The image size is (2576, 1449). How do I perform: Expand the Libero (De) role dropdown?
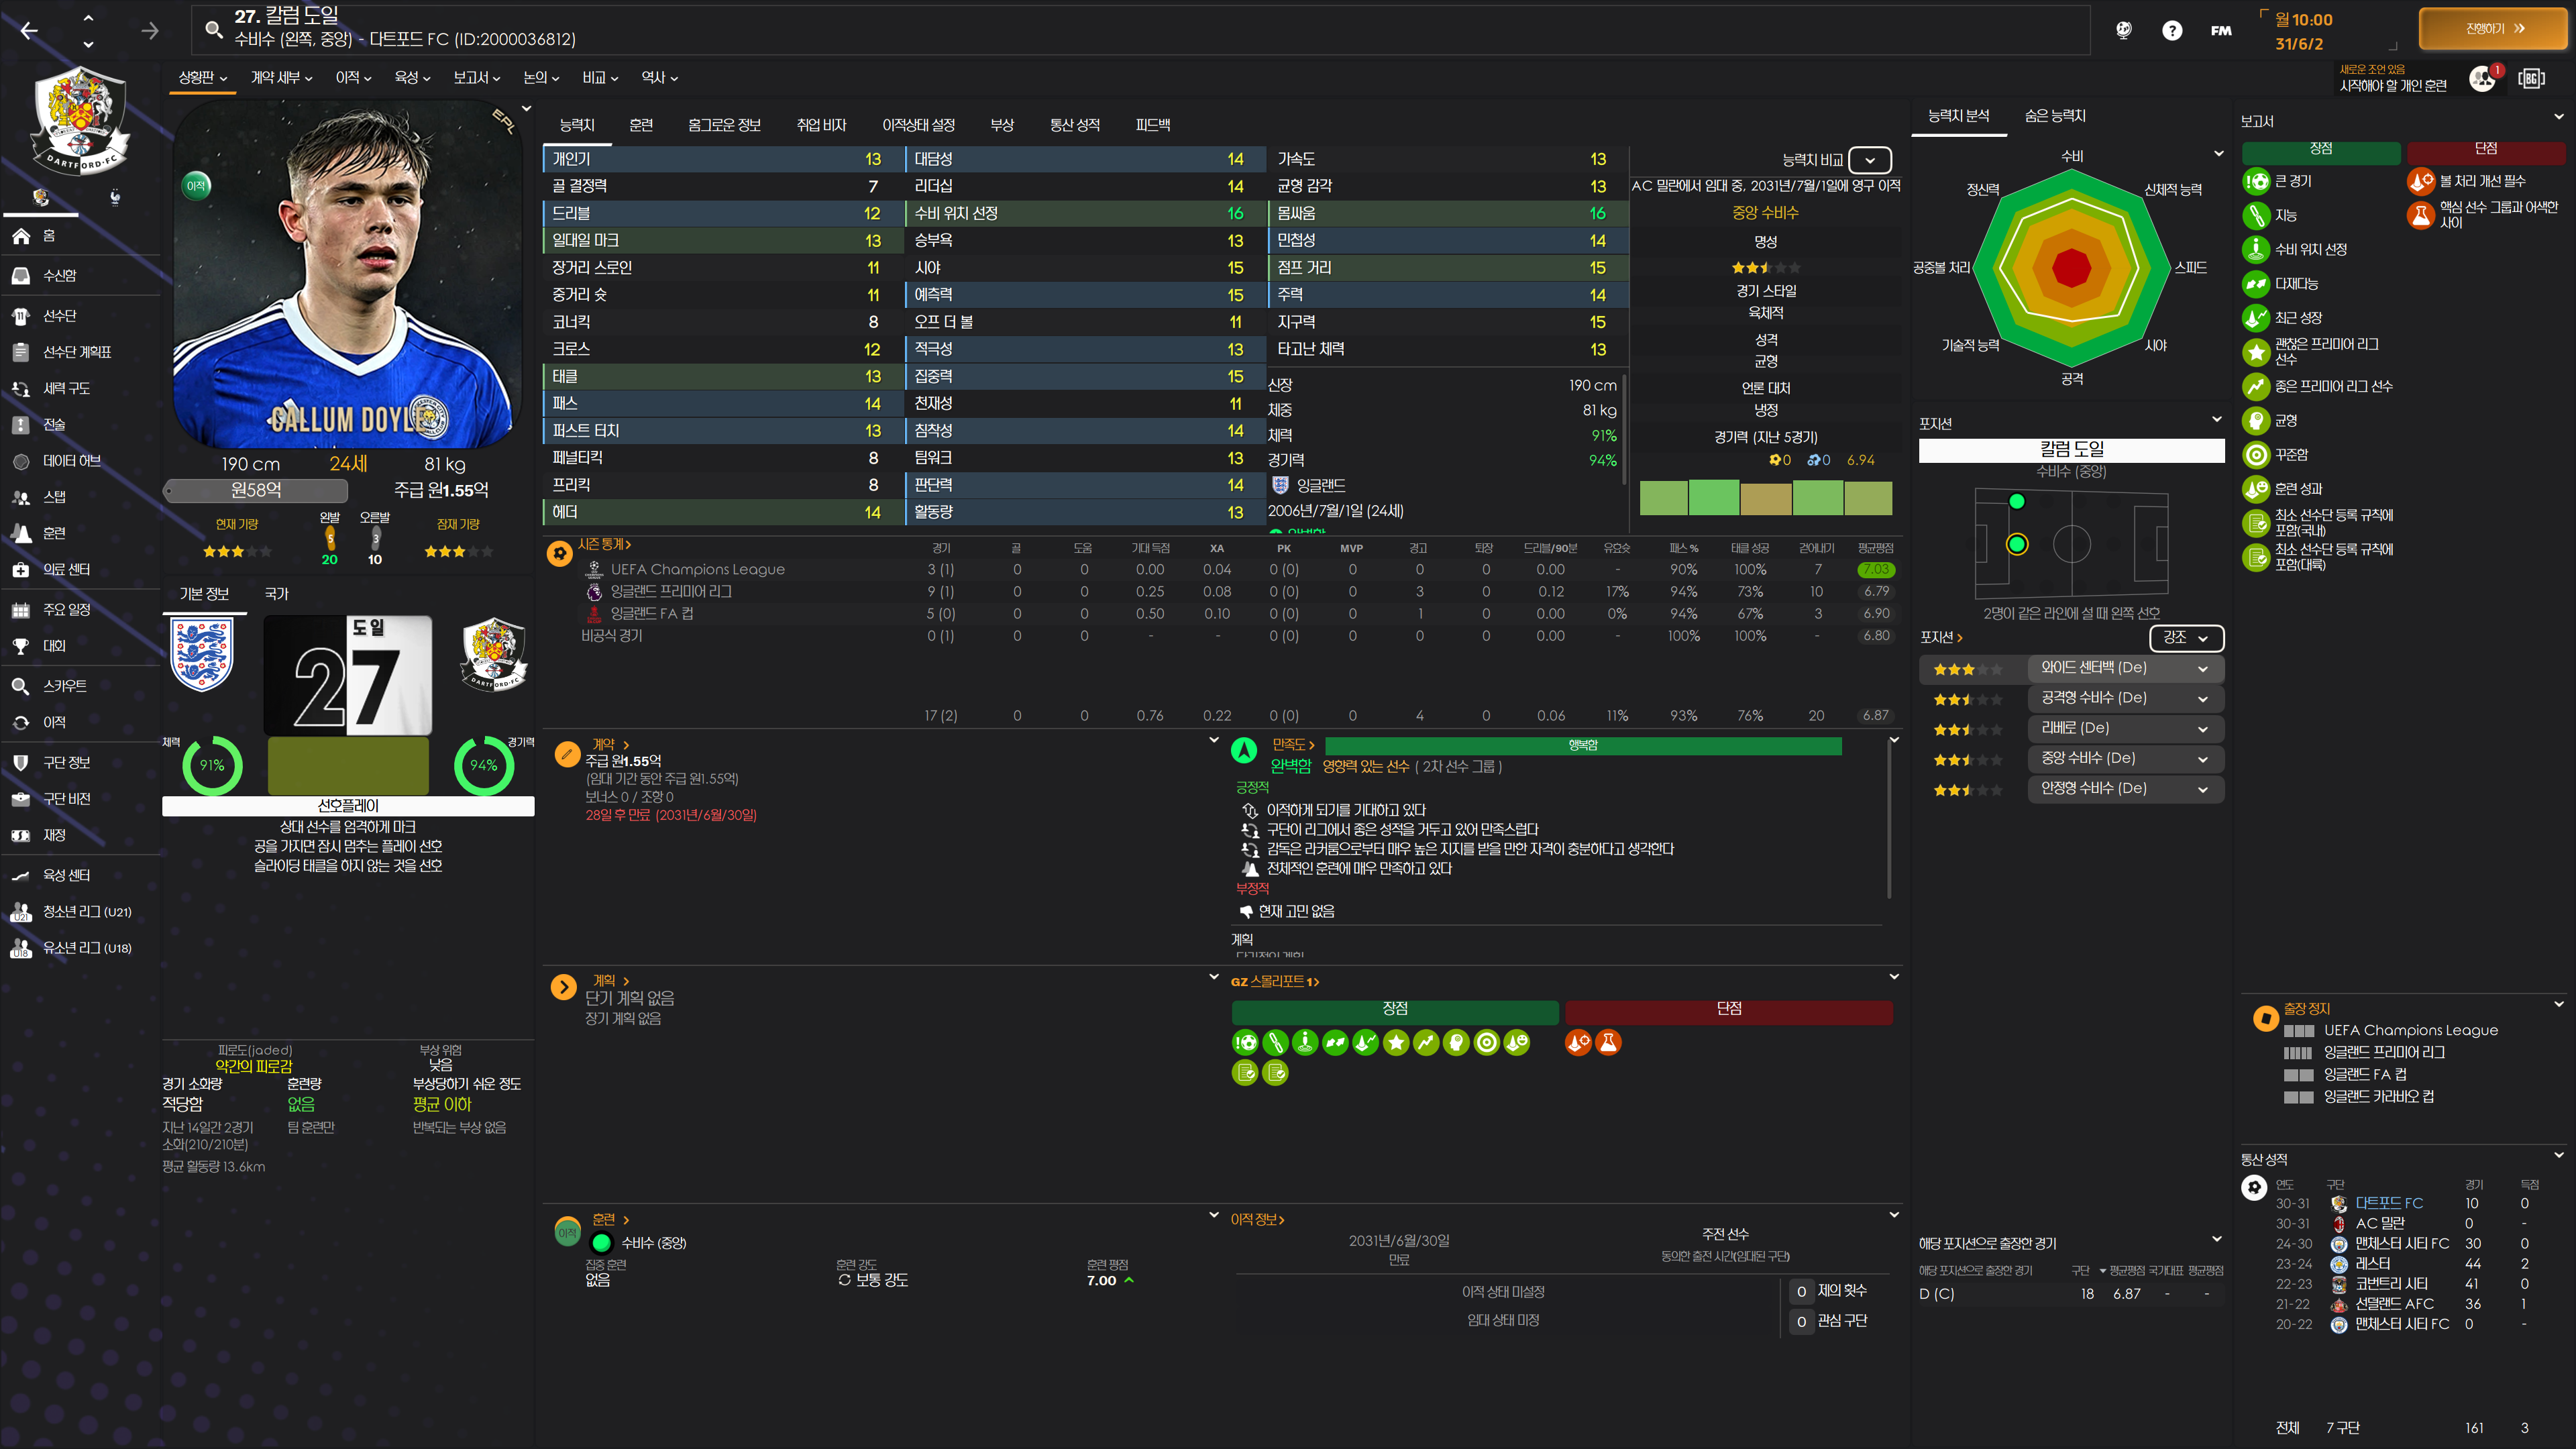click(2125, 728)
